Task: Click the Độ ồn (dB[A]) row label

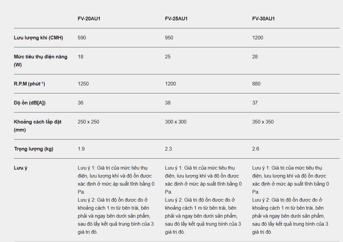Action: [30, 103]
